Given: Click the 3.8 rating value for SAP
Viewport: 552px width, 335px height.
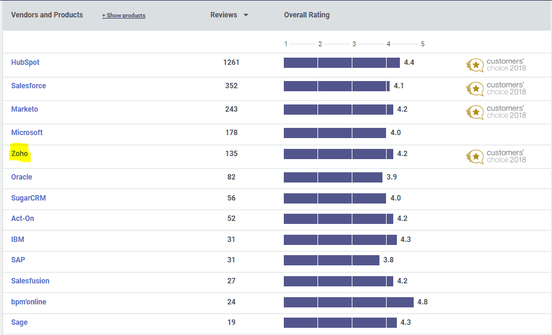Looking at the screenshot, I should tap(388, 260).
